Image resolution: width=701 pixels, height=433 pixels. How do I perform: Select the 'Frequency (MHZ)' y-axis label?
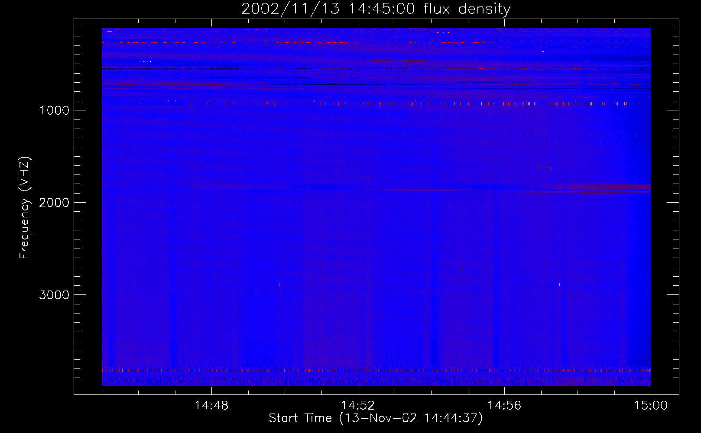coord(24,208)
